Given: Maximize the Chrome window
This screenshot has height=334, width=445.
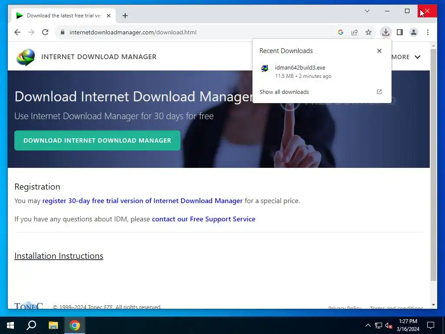Looking at the screenshot, I should point(407,11).
